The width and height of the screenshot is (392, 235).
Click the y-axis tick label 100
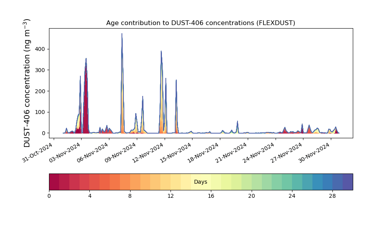tap(40, 112)
